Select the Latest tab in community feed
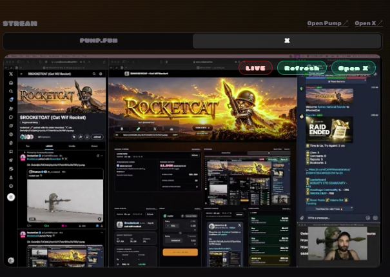390x277 pixels. [x=49, y=146]
